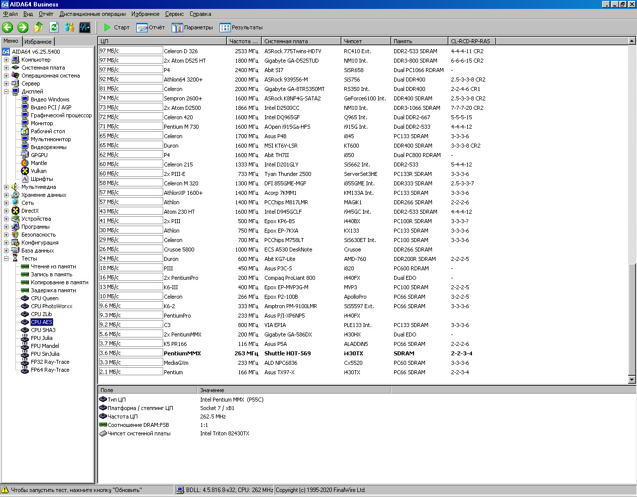The height and width of the screenshot is (497, 637).
Task: Click the Refresh toolbar icon
Action: [54, 27]
